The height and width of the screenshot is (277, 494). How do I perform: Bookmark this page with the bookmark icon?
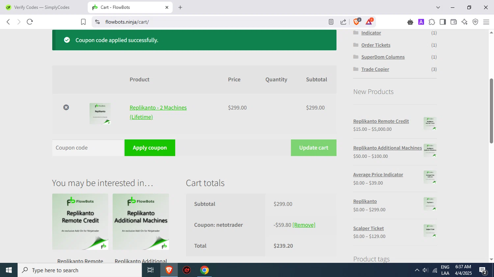point(83,22)
